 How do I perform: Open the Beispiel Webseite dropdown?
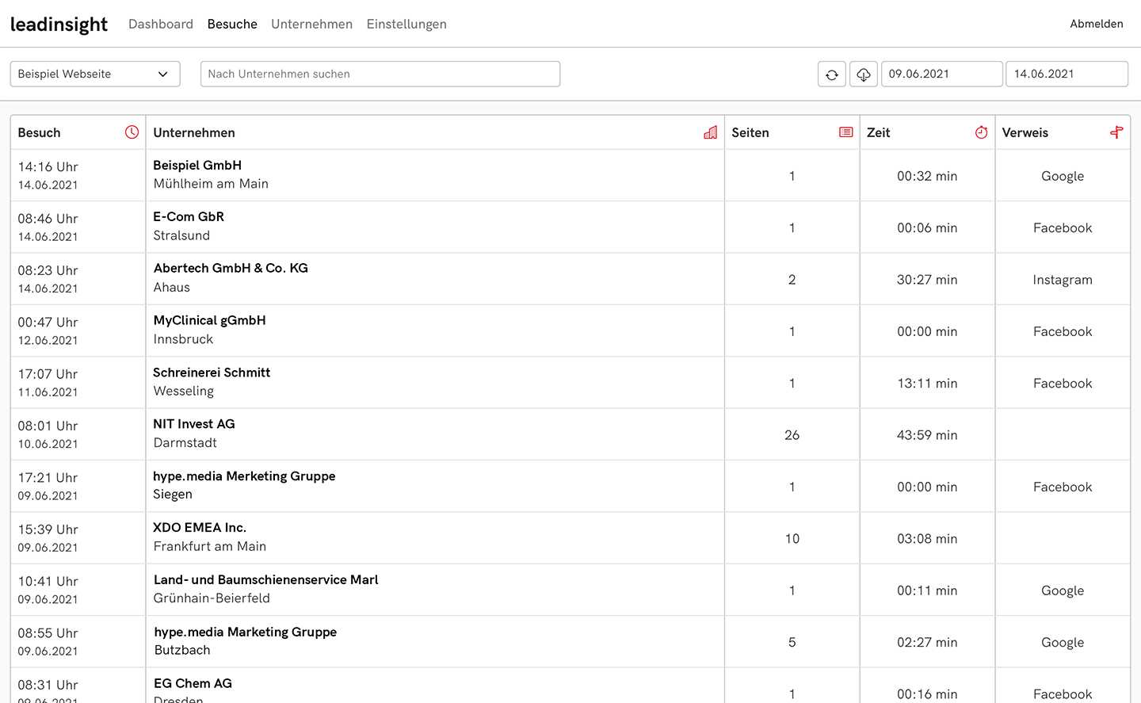pyautogui.click(x=95, y=74)
